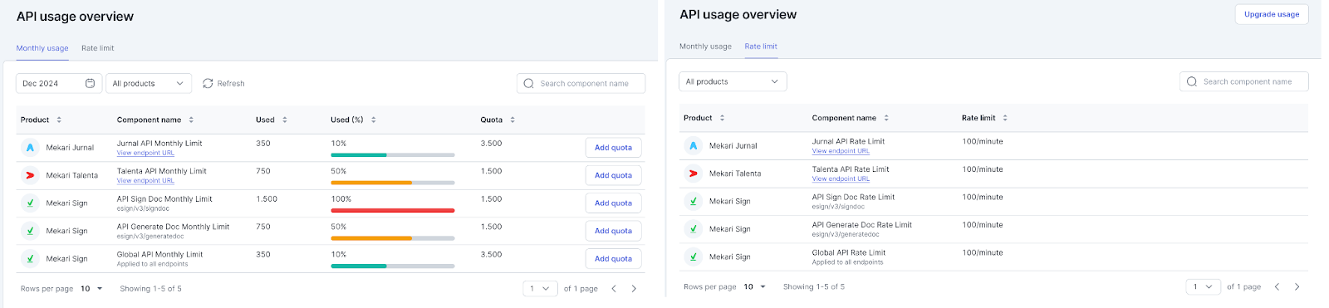Click the Mekari Jurnal product icon in Monthly usage
Screen dimensions: 1329x308
[x=30, y=148]
